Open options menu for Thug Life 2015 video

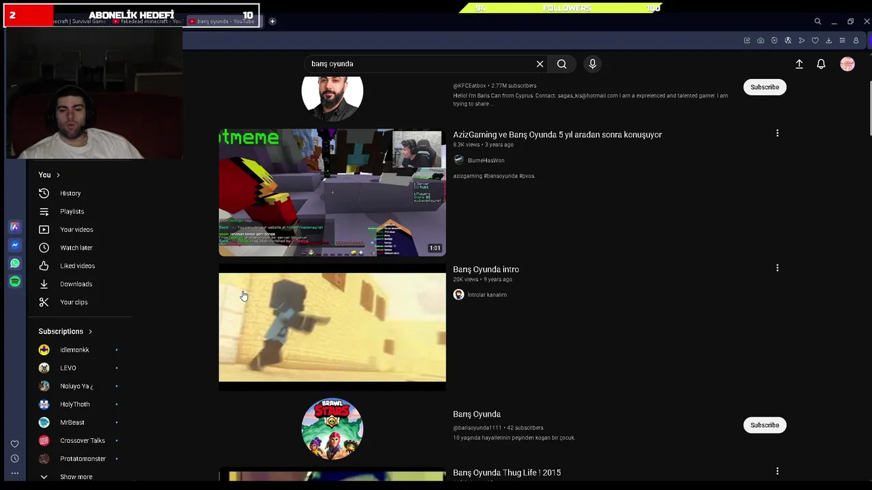777,471
